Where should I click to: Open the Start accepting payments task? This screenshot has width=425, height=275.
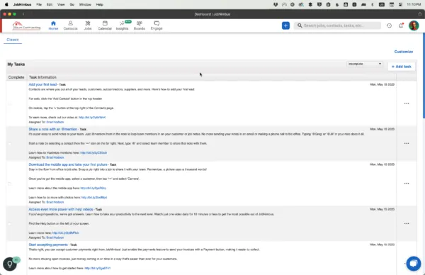(48, 245)
